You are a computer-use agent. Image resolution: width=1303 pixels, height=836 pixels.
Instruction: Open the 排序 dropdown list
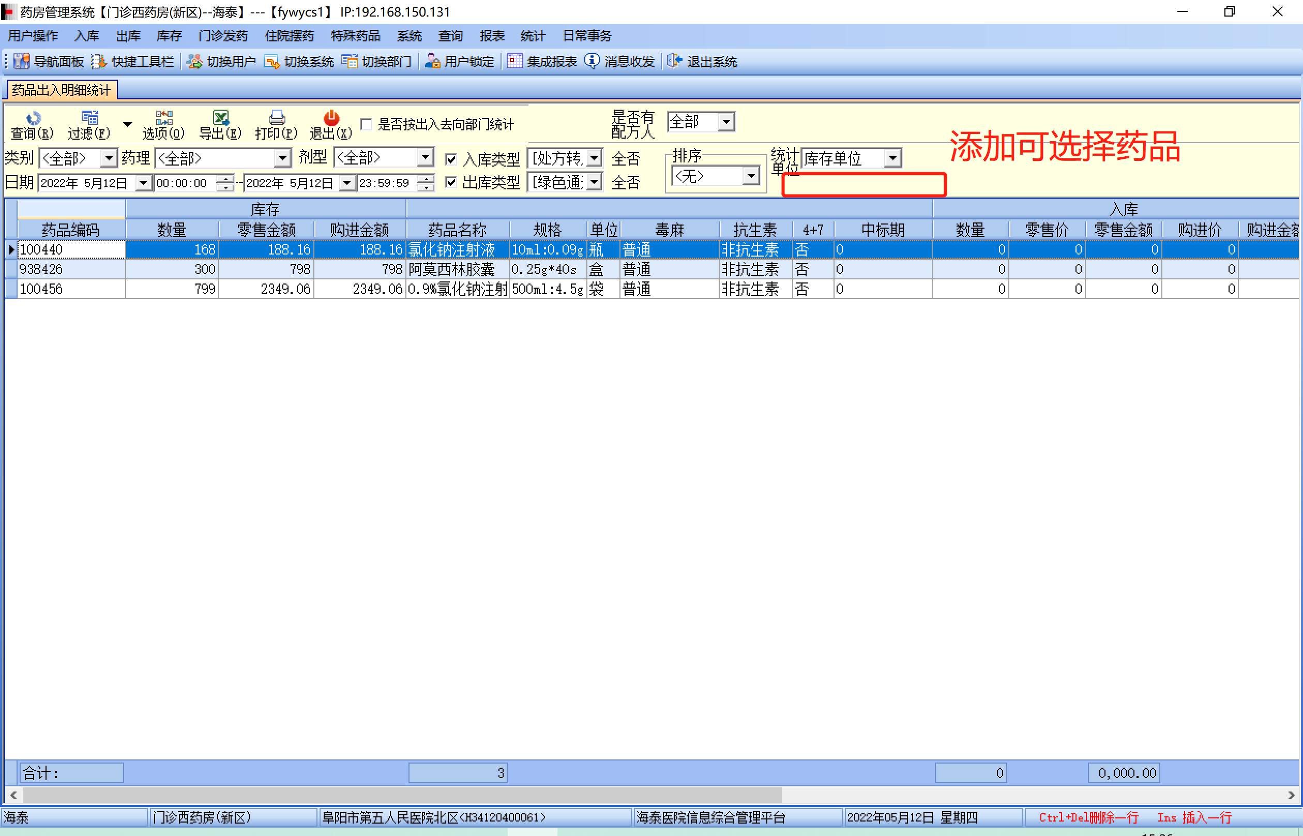pyautogui.click(x=751, y=176)
